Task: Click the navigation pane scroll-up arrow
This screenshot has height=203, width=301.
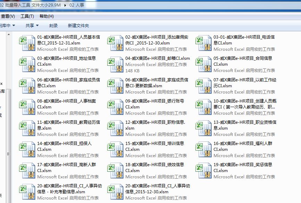Action: coord(9,35)
